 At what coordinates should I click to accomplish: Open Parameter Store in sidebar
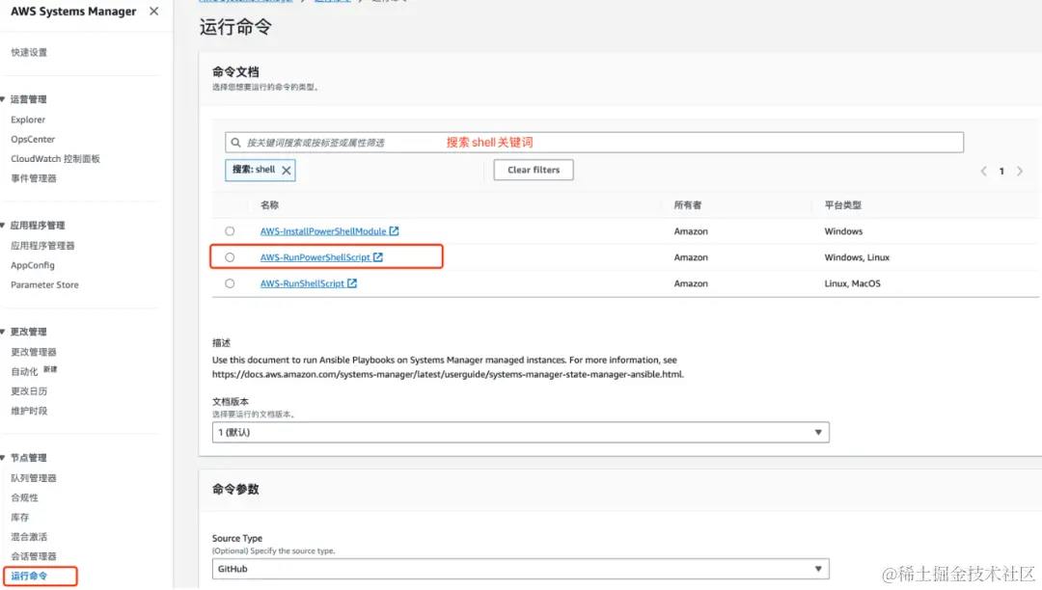(44, 284)
